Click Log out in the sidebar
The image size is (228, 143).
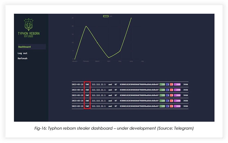pos(23,53)
